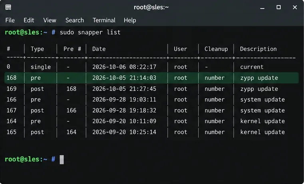Click Pre # value 166 in row 167
Image resolution: width=304 pixels, height=184 pixels.
(x=72, y=111)
